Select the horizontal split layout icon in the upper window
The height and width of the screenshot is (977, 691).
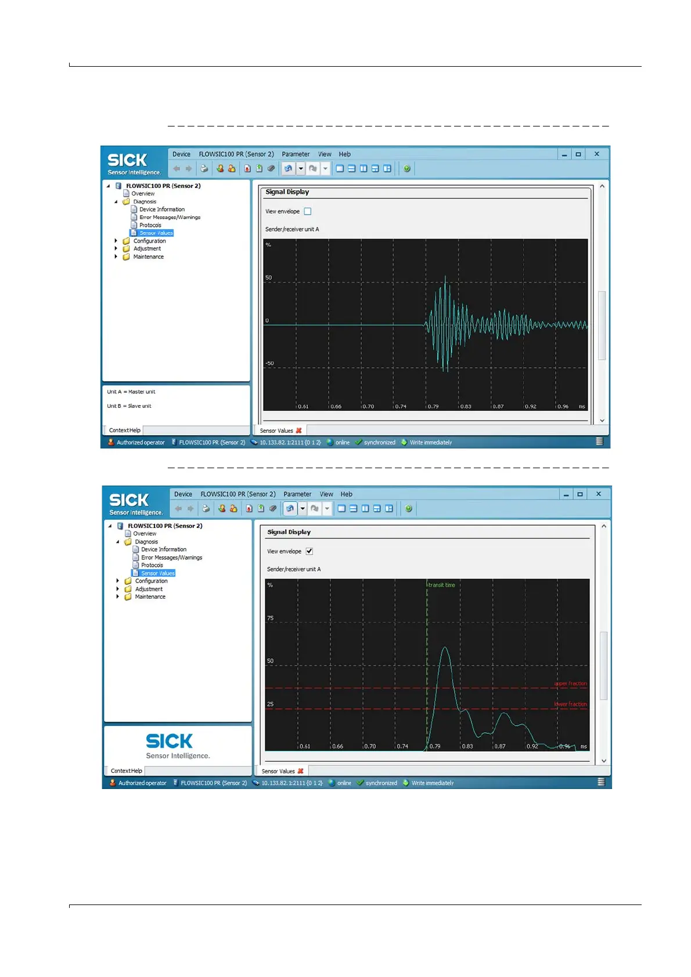[x=351, y=169]
